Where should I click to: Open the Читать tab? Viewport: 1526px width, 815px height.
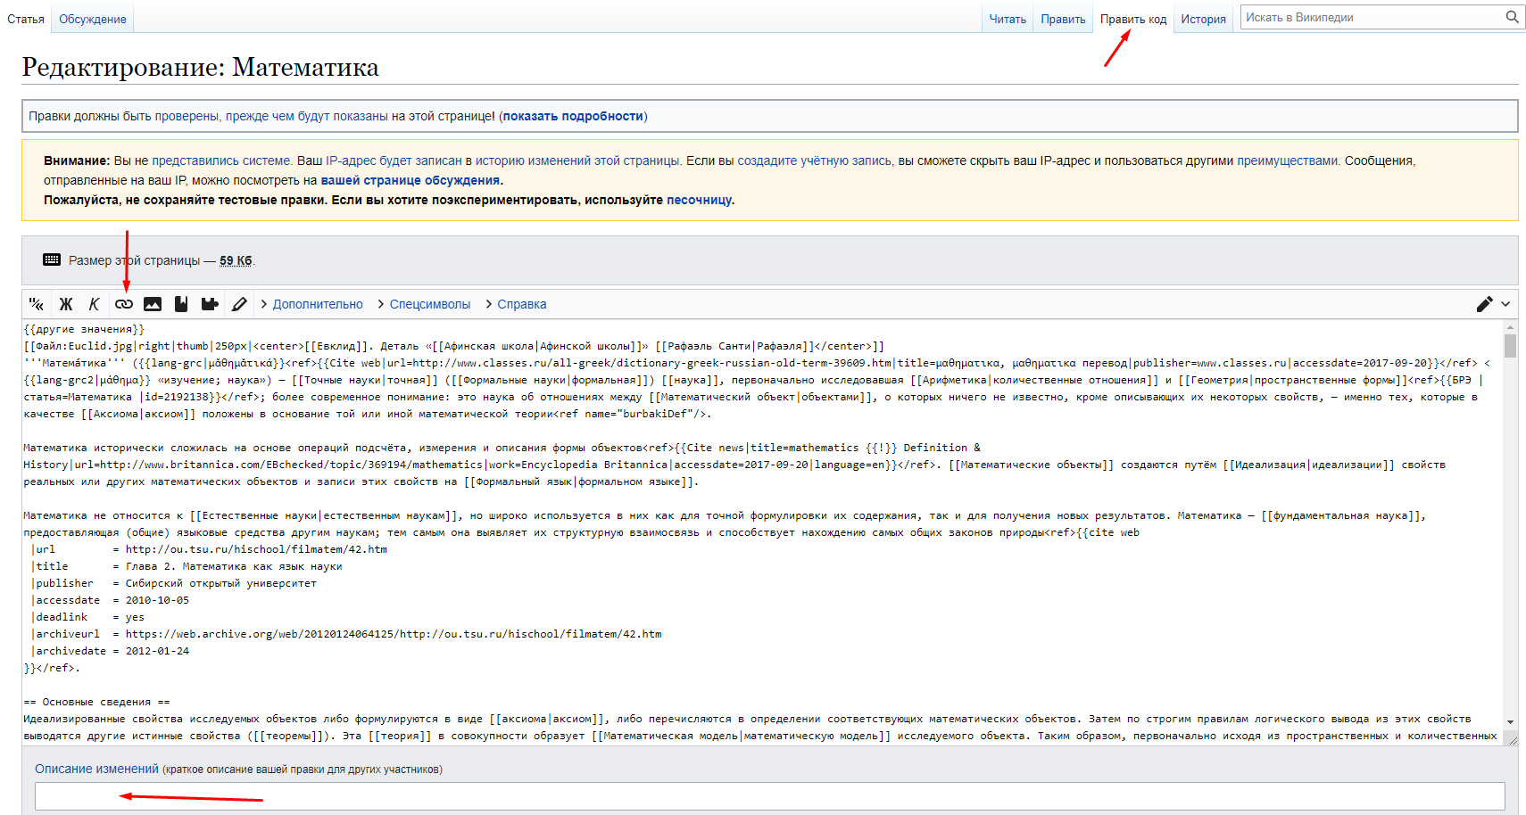point(1008,19)
